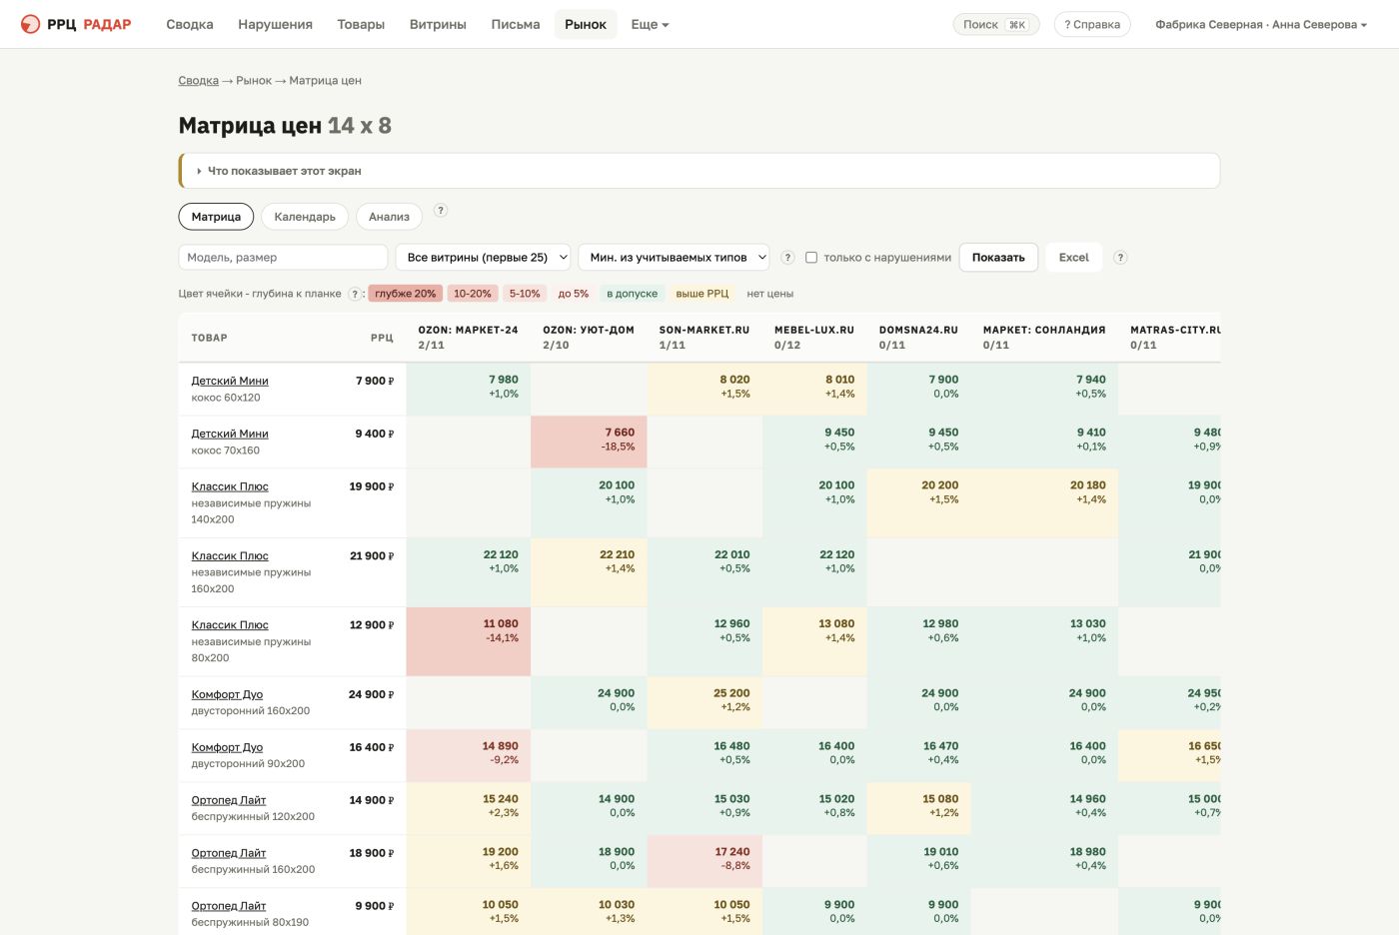Open Письма in the top navigation

tap(516, 24)
